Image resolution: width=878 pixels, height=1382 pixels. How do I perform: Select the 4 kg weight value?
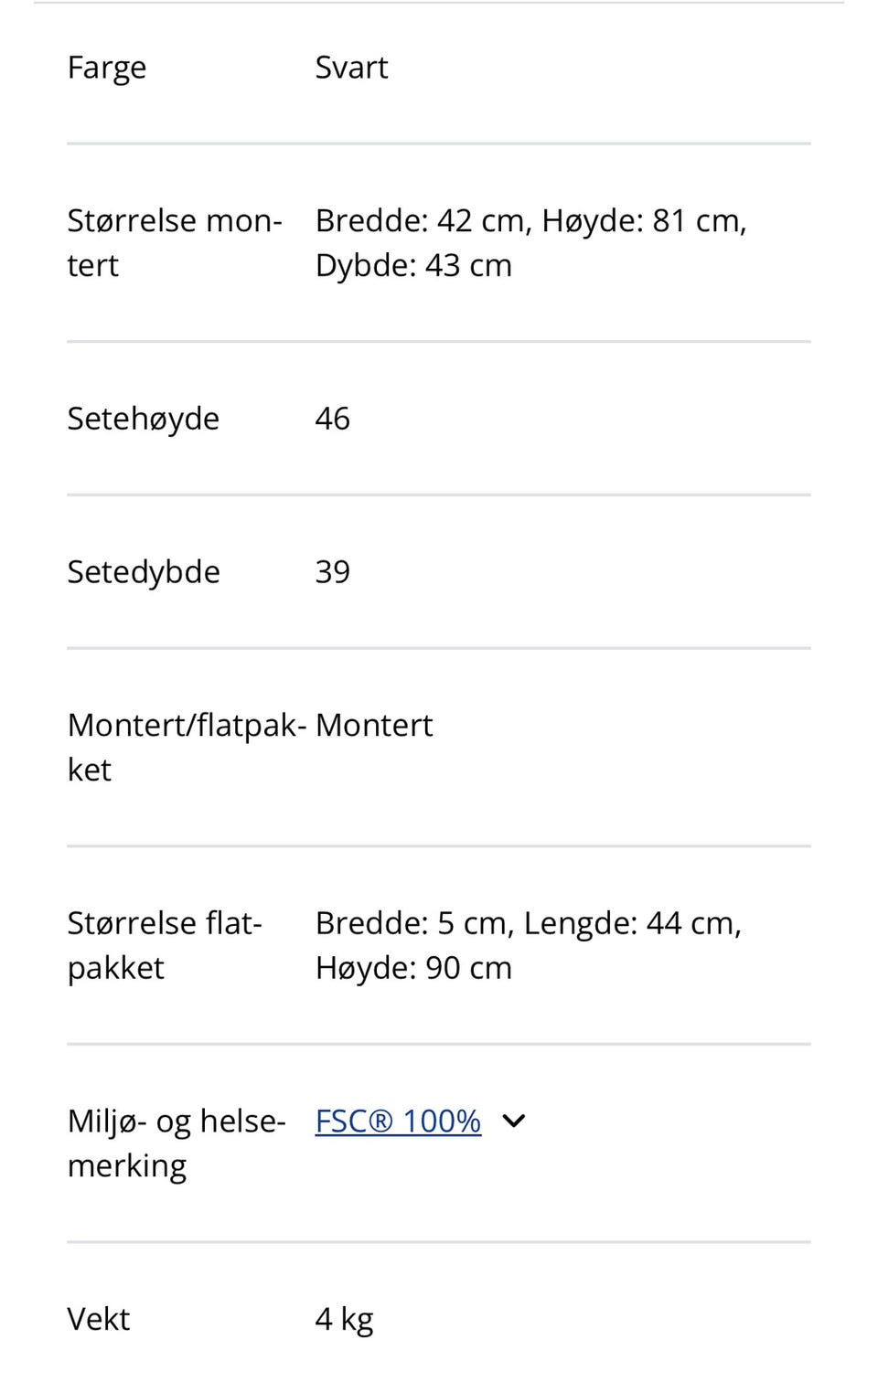pos(344,1319)
